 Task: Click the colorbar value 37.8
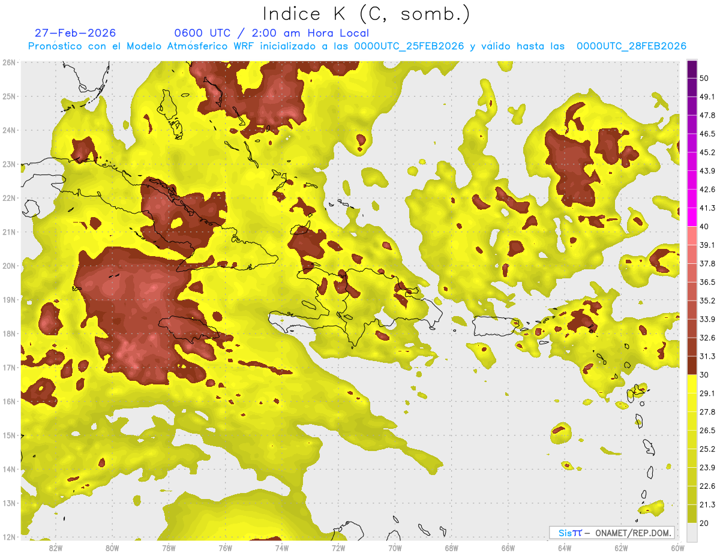[x=707, y=263]
